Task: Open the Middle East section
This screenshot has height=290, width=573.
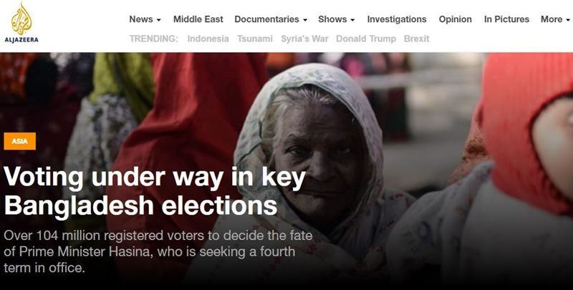Action: 198,19
